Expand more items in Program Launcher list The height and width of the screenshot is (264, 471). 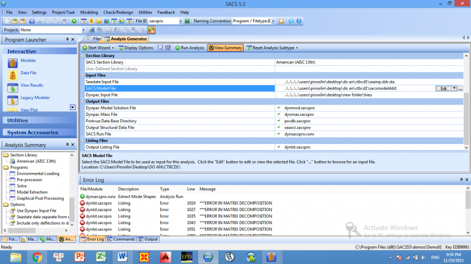[x=72, y=107]
